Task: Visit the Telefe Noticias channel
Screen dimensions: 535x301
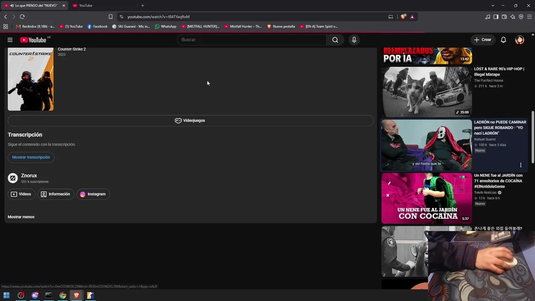Action: click(x=485, y=193)
